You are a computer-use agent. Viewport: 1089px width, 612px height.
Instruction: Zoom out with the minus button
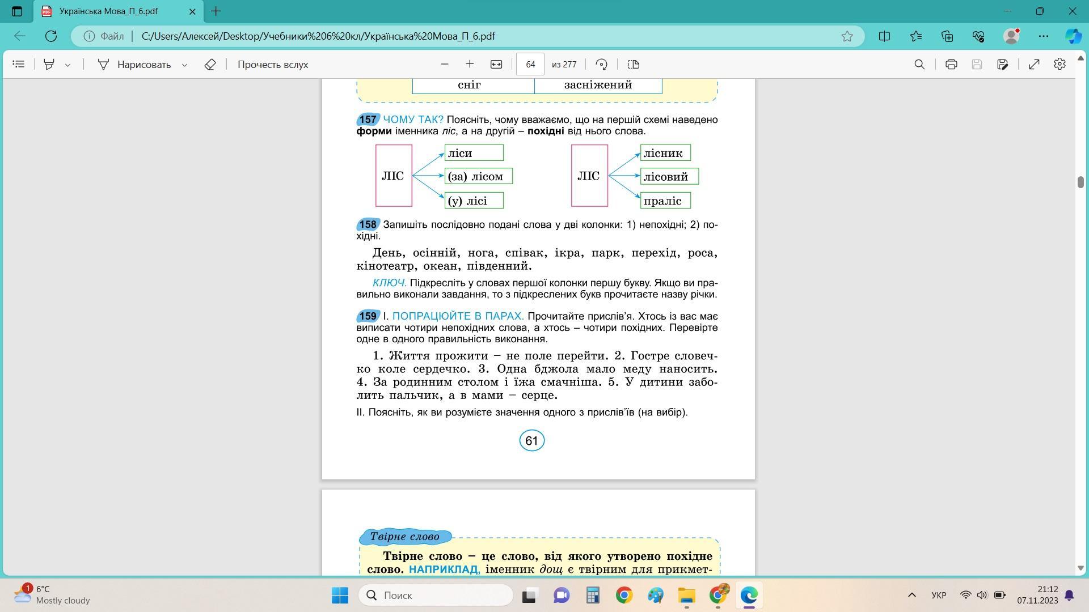tap(445, 65)
